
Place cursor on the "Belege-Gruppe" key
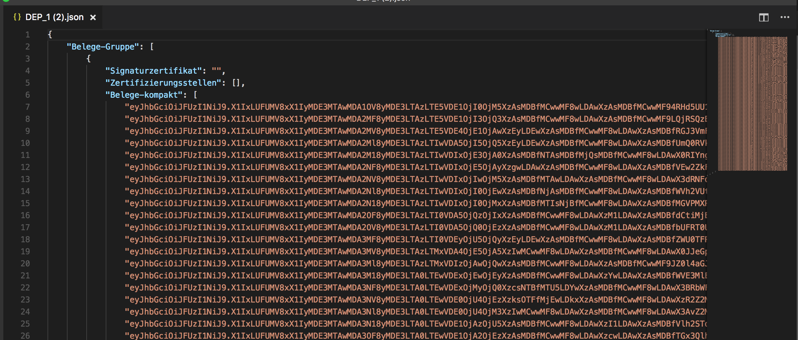point(103,47)
